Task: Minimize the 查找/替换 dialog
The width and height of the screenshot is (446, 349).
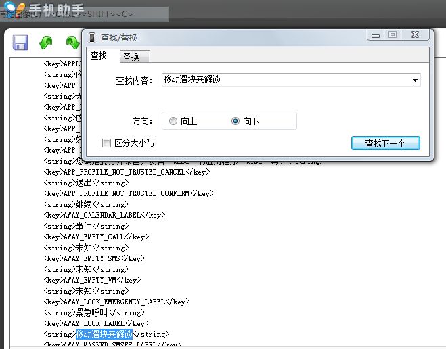Action: click(376, 35)
